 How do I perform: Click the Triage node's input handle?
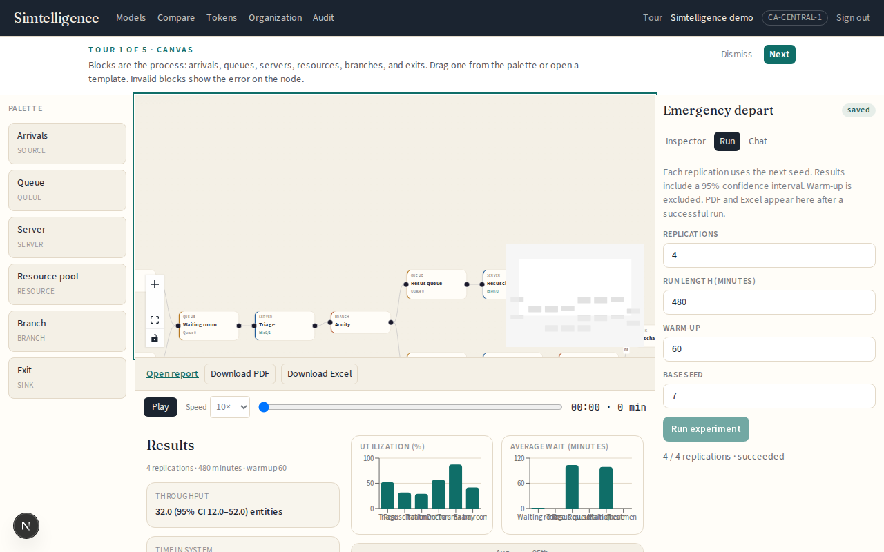click(x=254, y=326)
